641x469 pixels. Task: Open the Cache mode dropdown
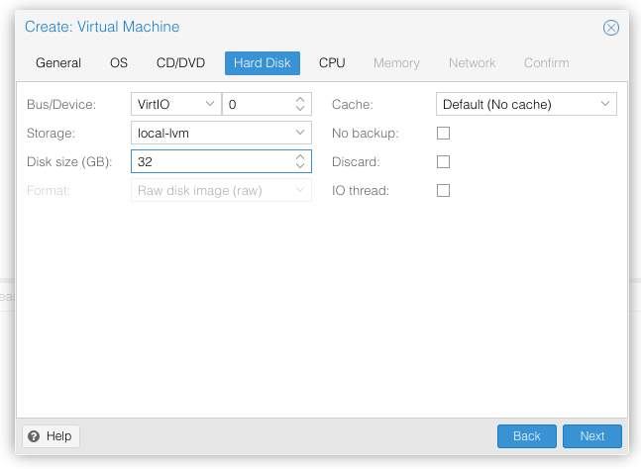(x=526, y=104)
